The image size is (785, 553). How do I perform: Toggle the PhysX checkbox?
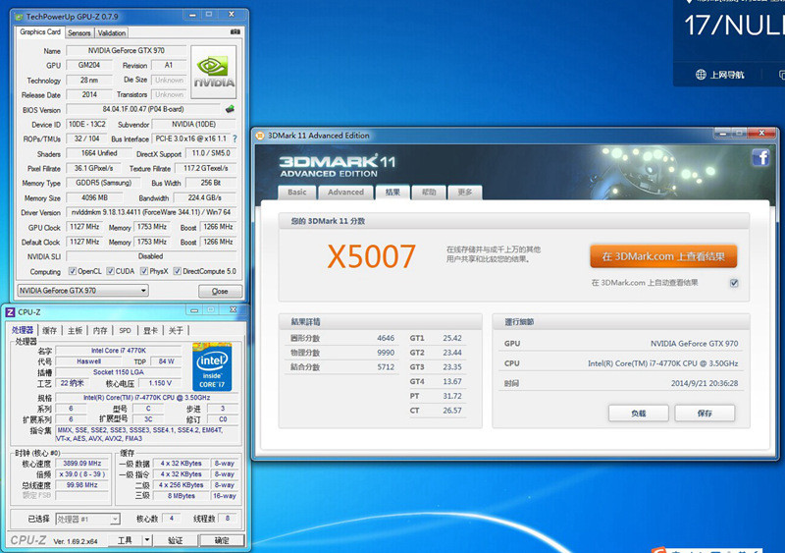point(144,271)
